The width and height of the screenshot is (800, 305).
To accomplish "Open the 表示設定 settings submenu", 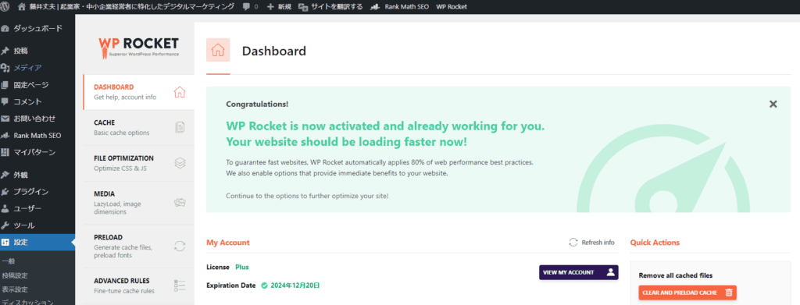I will [14, 289].
